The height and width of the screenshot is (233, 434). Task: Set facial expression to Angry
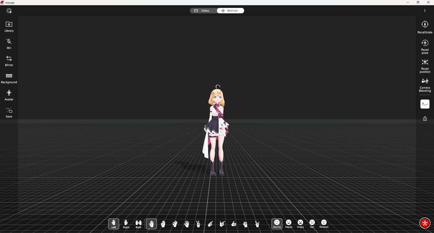coord(300,224)
